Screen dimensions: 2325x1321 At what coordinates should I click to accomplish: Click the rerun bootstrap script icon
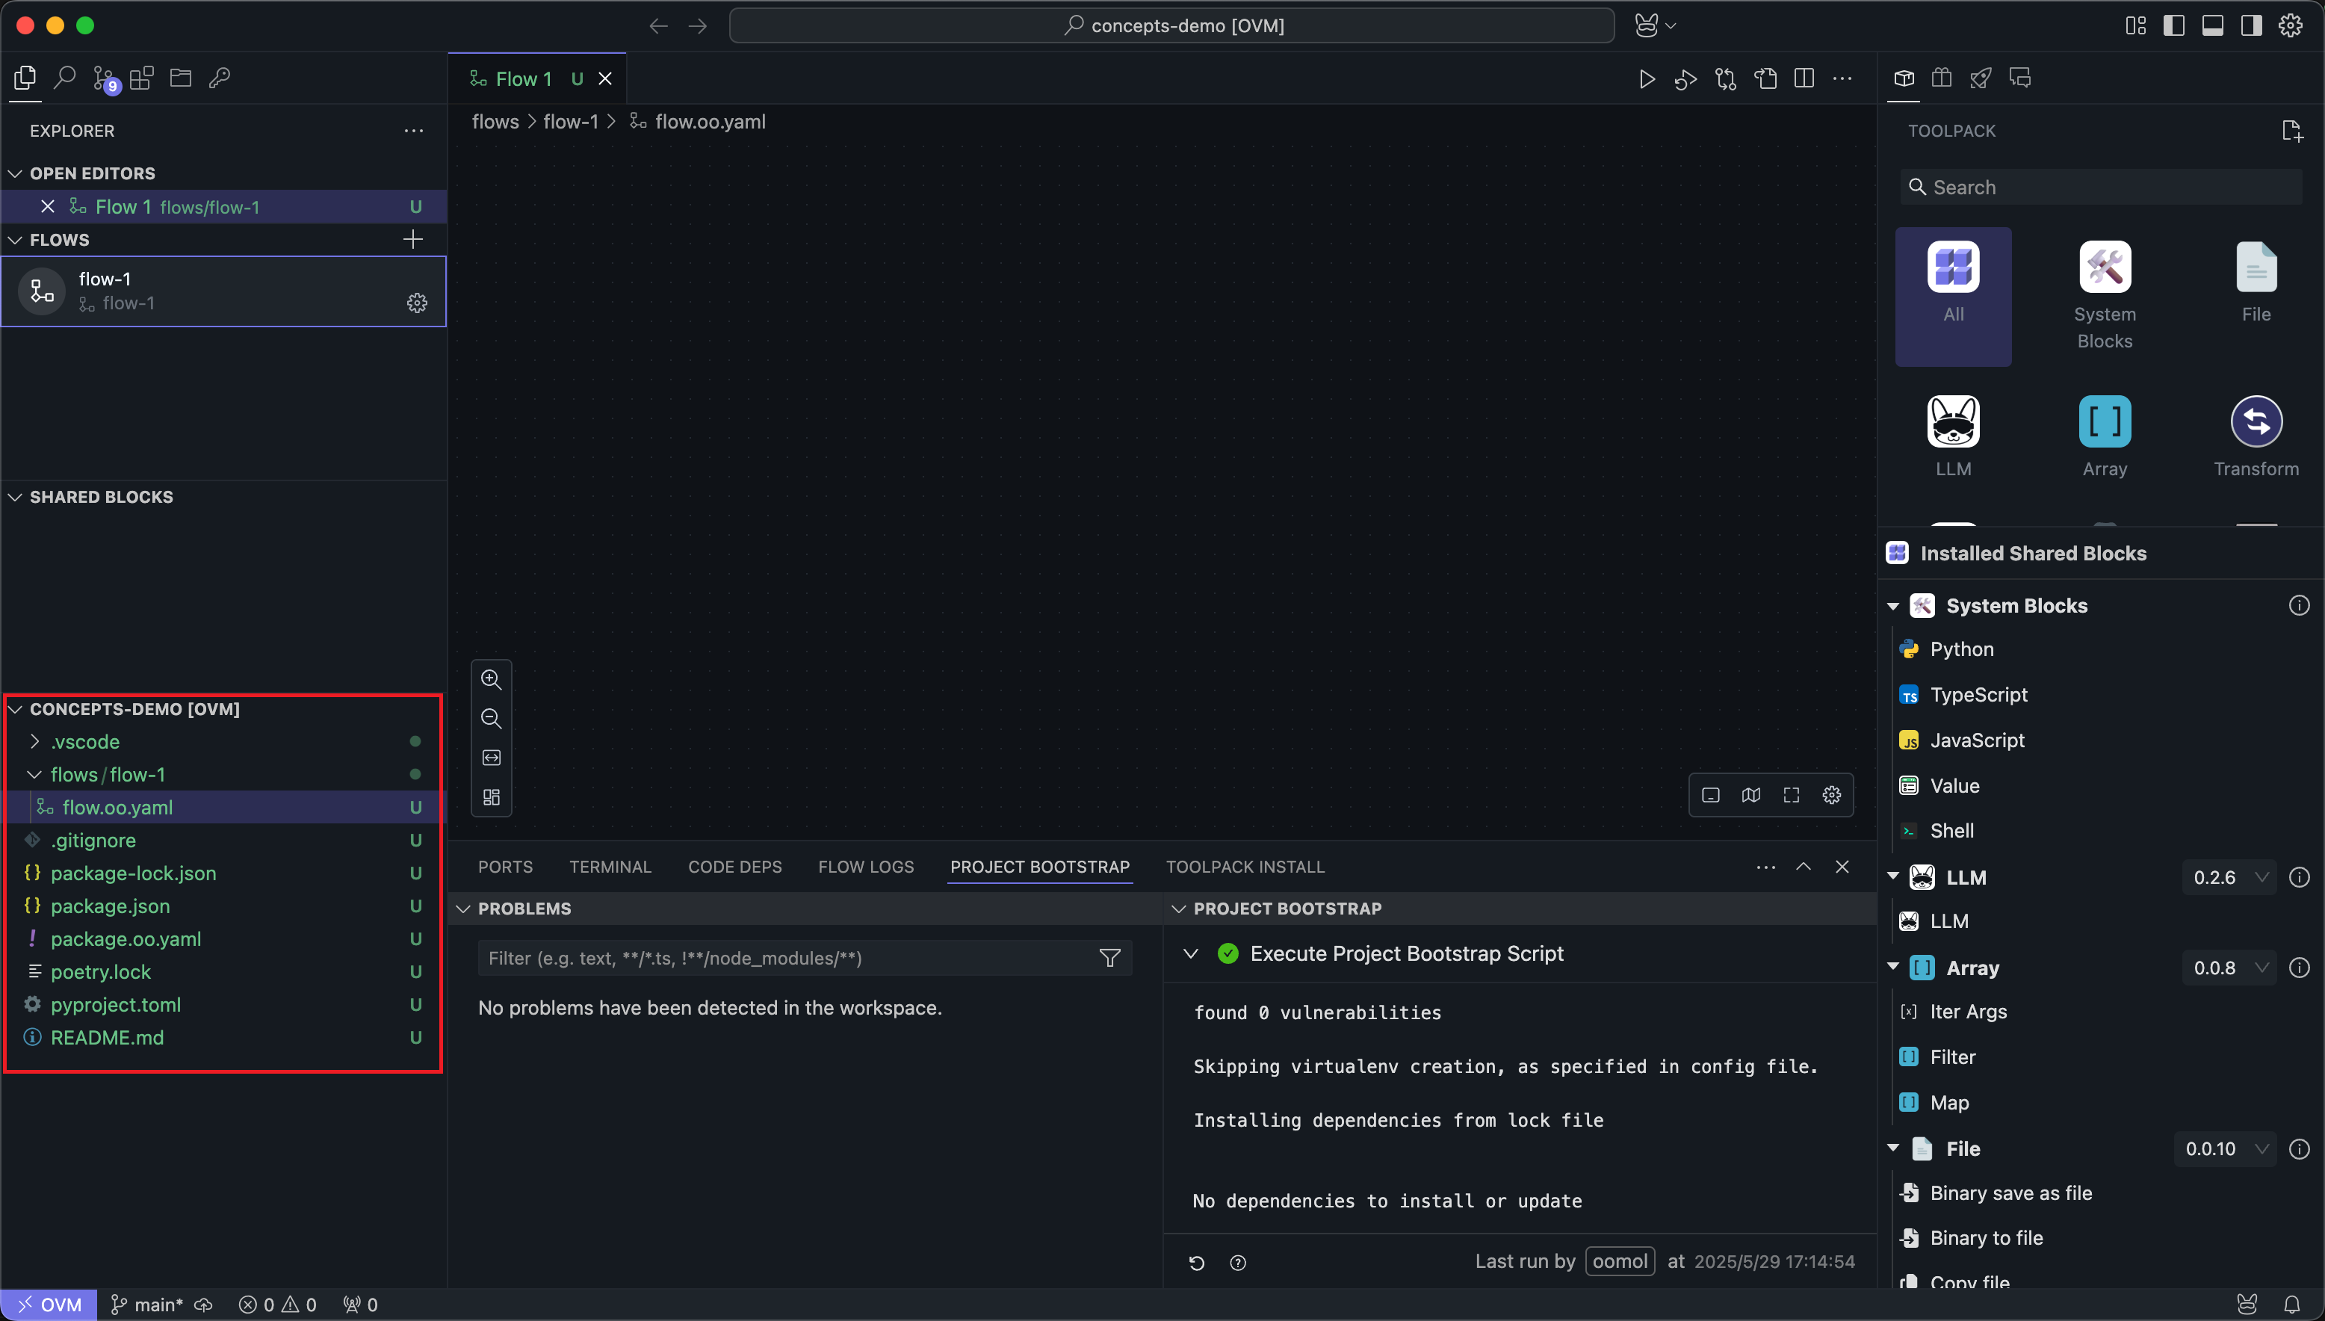[1197, 1262]
